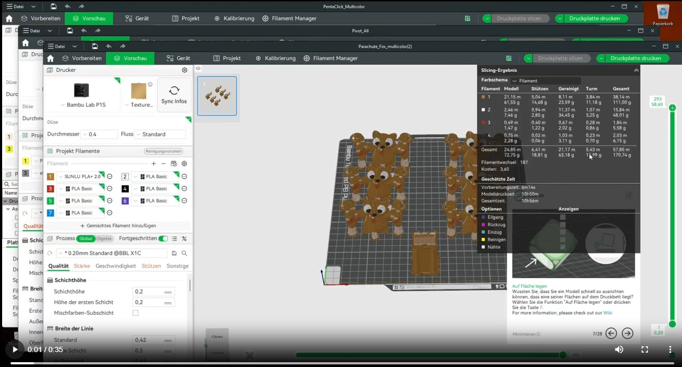682x367 pixels.
Task: Open Kalibrierung tab in Parachute_Fox window
Action: point(276,59)
